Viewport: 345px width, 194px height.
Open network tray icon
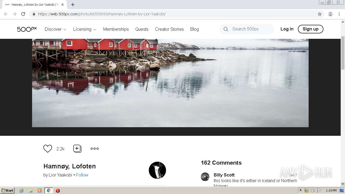(x=306, y=190)
